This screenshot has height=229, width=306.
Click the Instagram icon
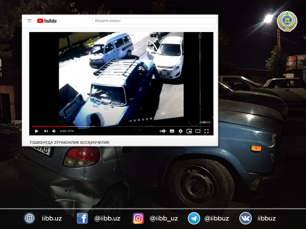(138, 218)
